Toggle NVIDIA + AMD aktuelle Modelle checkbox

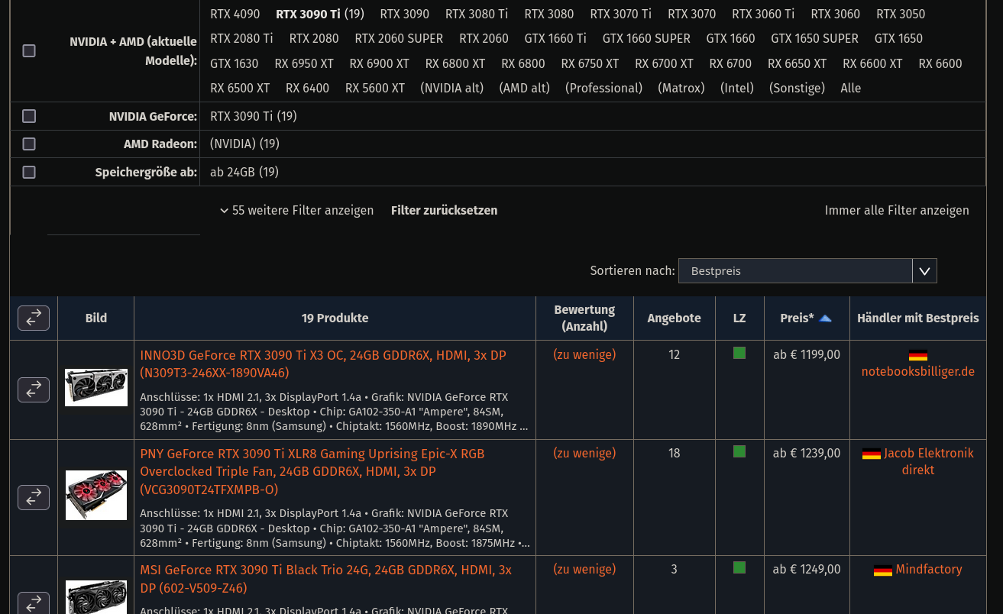pyautogui.click(x=29, y=50)
